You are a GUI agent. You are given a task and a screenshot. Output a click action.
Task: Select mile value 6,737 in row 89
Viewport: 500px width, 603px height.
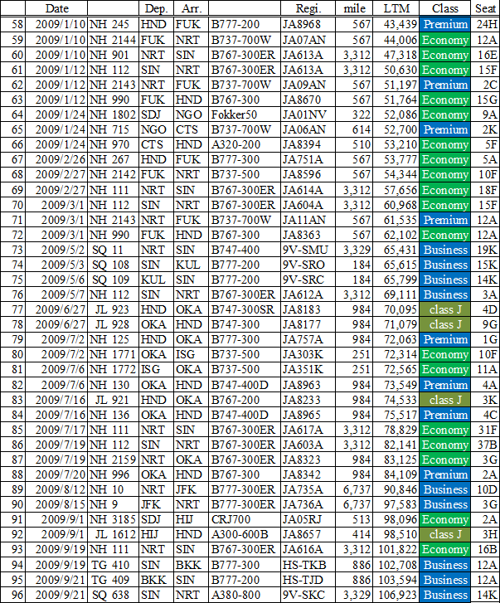(x=353, y=489)
